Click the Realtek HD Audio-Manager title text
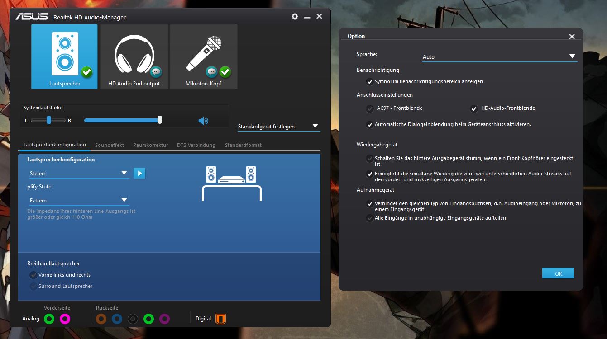This screenshot has width=607, height=339. tap(90, 17)
